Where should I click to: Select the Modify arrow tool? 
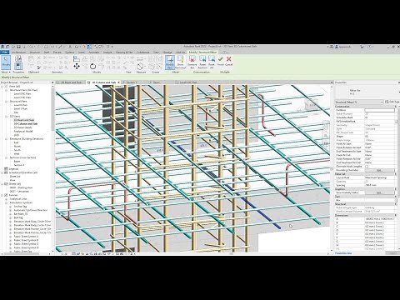(x=6, y=62)
